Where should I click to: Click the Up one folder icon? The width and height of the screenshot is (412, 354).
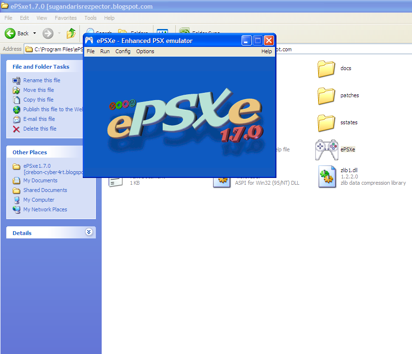(x=71, y=33)
